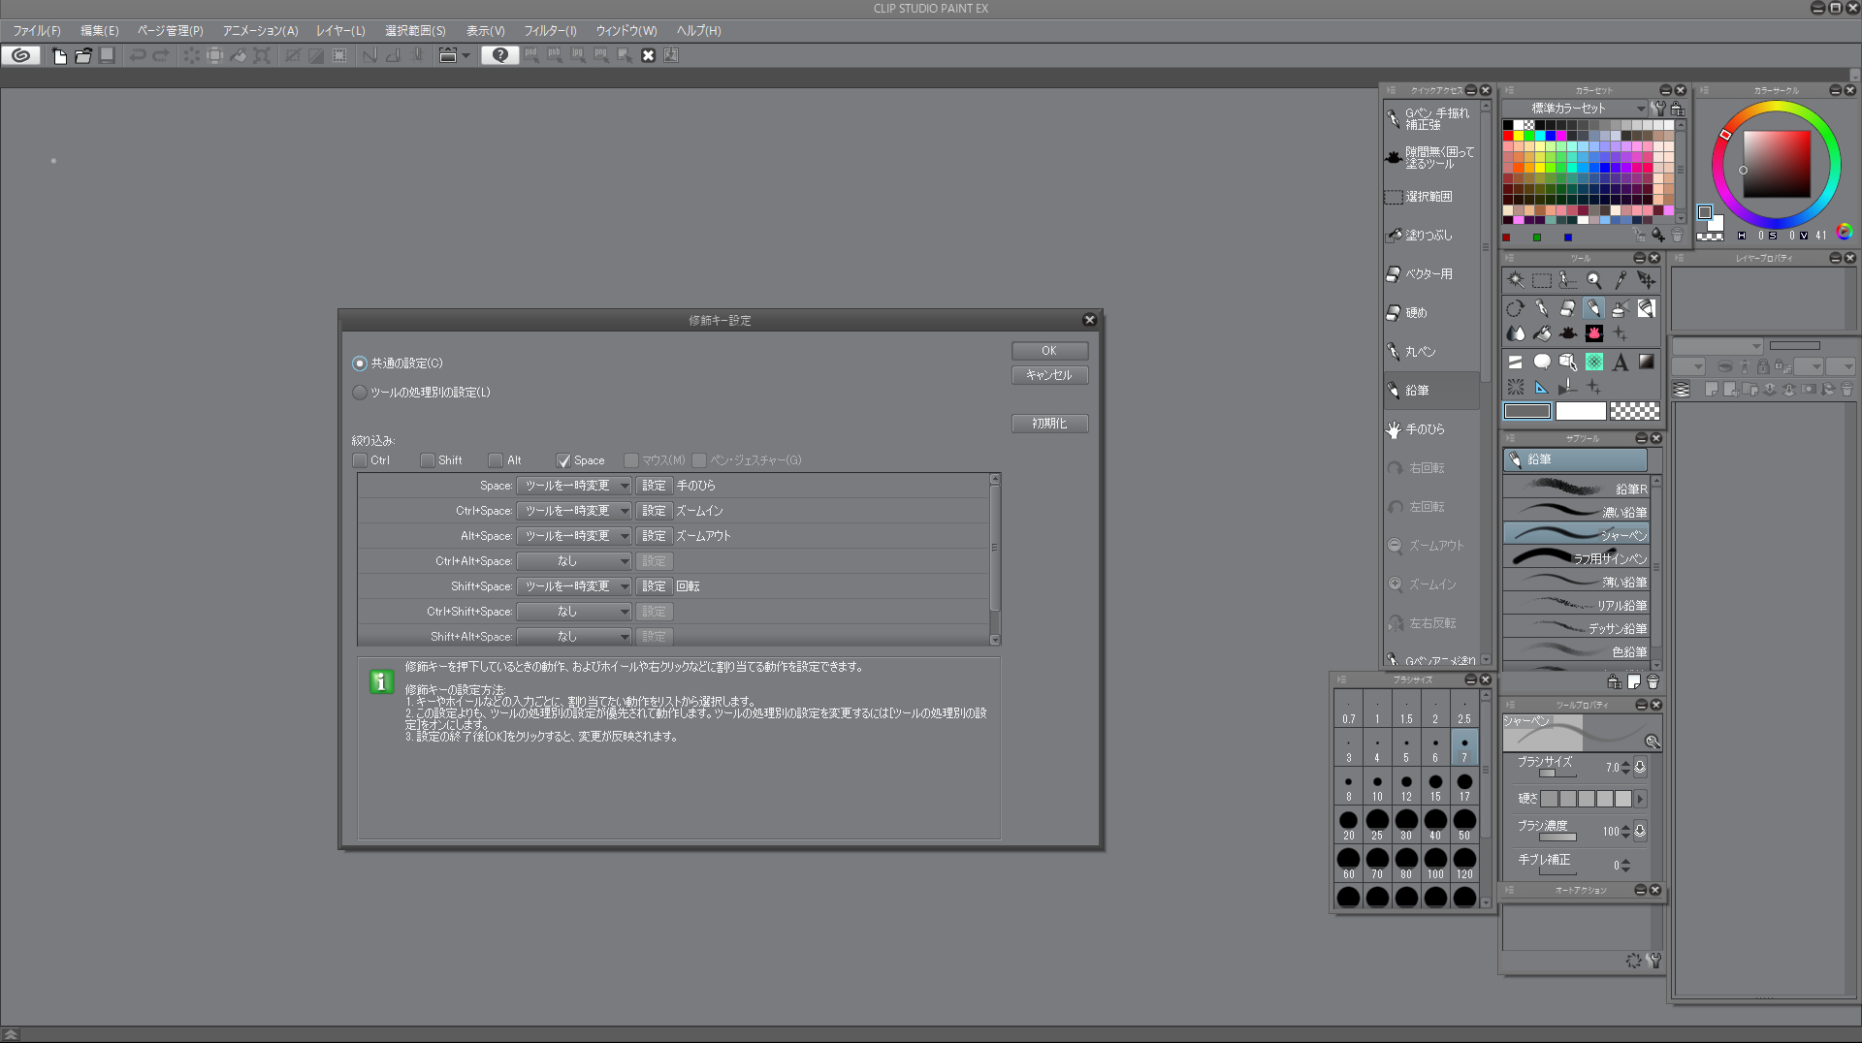Expand the Ctrl+Alt+Space なし dropdown
Image resolution: width=1862 pixels, height=1043 pixels.
[574, 561]
